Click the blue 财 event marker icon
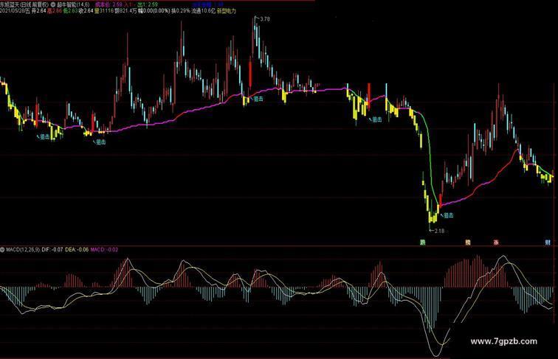 click(548, 243)
